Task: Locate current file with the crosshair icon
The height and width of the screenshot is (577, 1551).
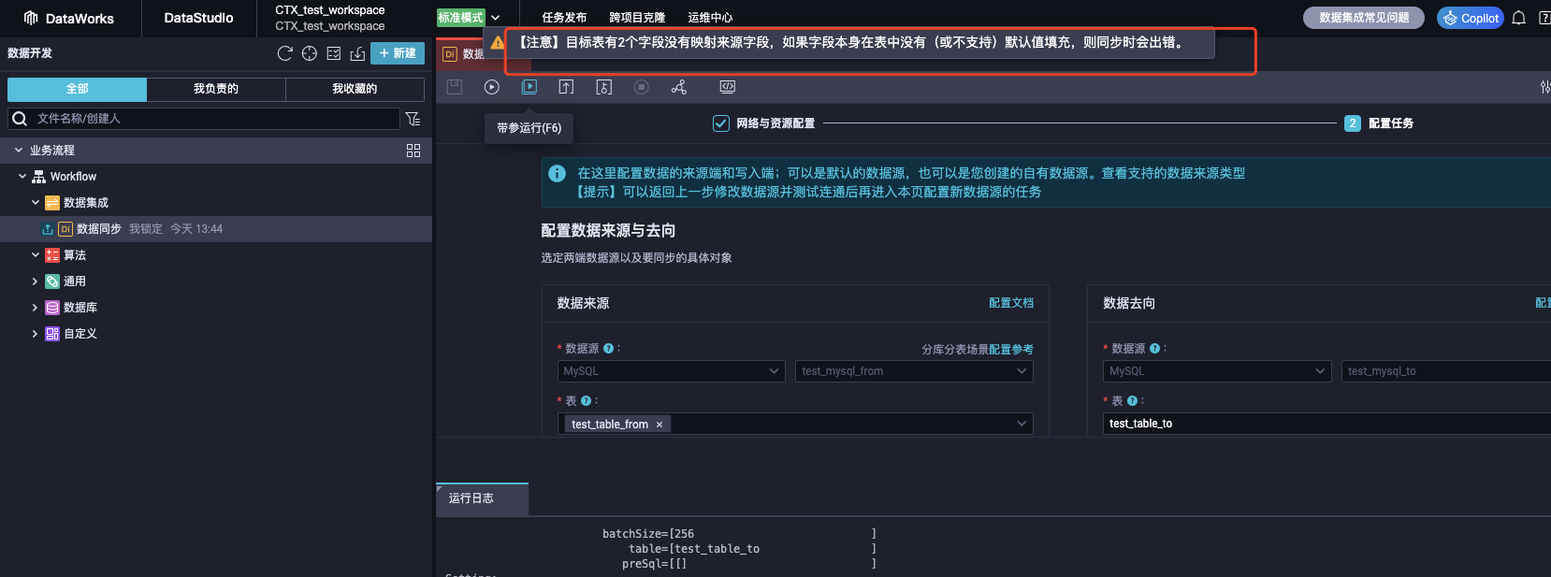Action: (310, 53)
